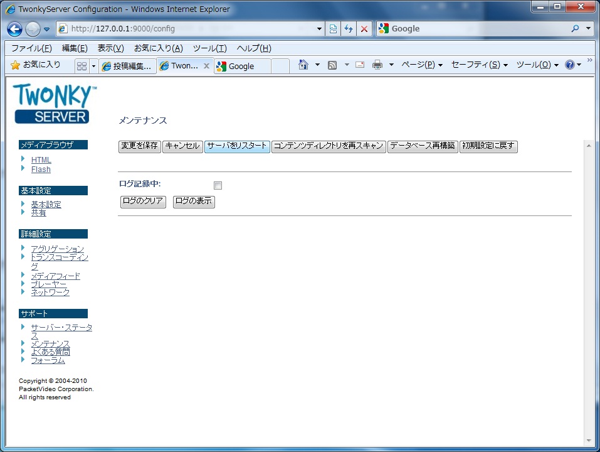This screenshot has height=452, width=600.
Task: Open the ヘルプ(H) menu
Action: point(254,48)
